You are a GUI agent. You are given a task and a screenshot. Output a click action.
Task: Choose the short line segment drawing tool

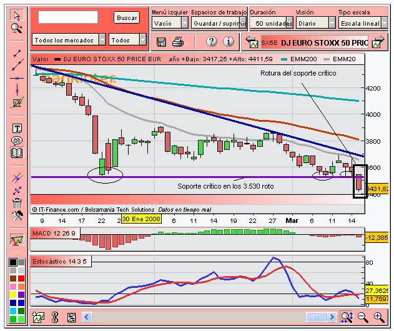[x=17, y=53]
